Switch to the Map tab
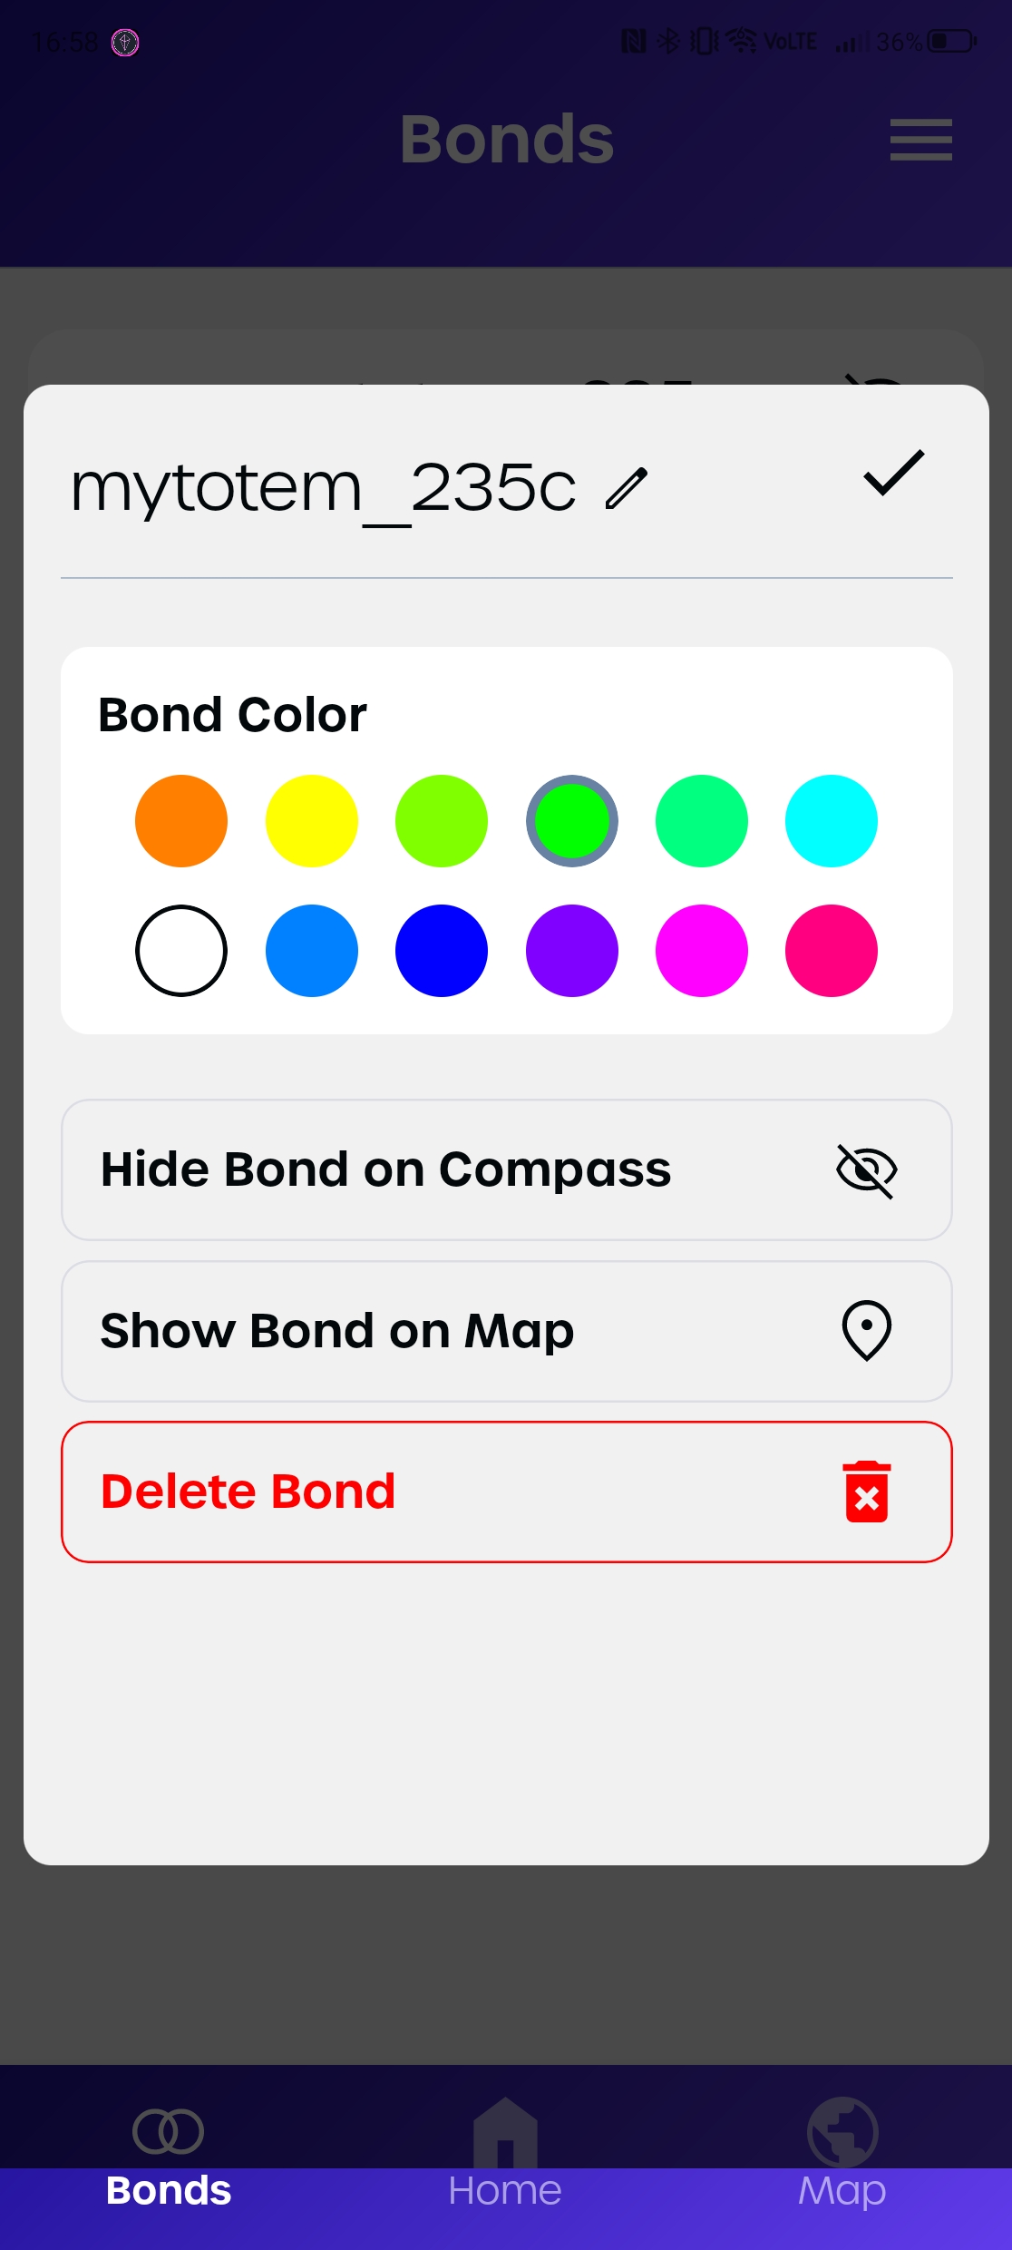The width and height of the screenshot is (1012, 2250). (x=842, y=2159)
